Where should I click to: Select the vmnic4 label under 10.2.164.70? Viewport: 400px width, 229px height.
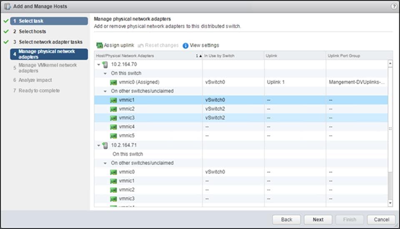127,127
